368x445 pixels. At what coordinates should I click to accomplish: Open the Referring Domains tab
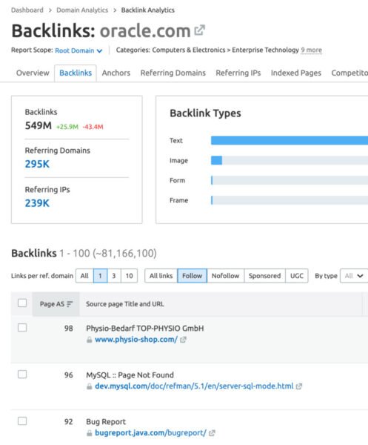click(x=173, y=73)
